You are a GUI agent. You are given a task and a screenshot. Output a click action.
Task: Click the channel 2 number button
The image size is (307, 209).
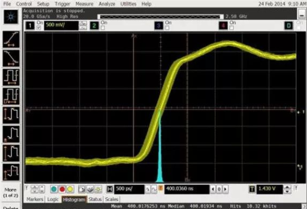(x=94, y=25)
